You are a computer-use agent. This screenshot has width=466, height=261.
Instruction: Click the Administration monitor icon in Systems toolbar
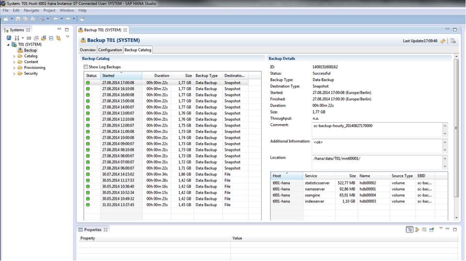(9, 38)
